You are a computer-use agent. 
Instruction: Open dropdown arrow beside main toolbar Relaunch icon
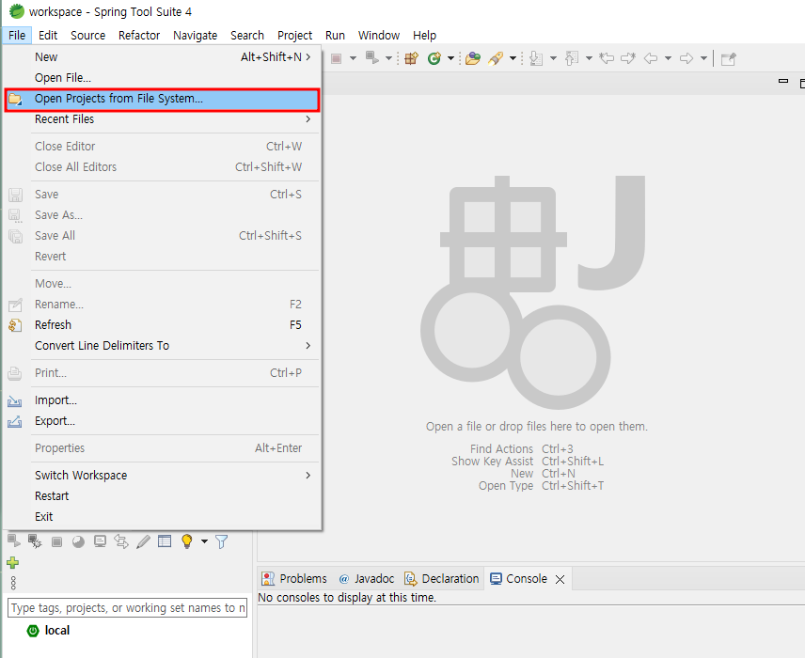(388, 58)
